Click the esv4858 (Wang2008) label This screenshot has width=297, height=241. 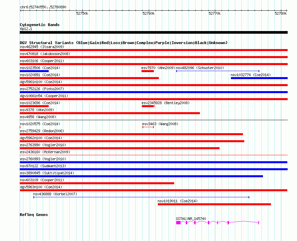[38, 117]
